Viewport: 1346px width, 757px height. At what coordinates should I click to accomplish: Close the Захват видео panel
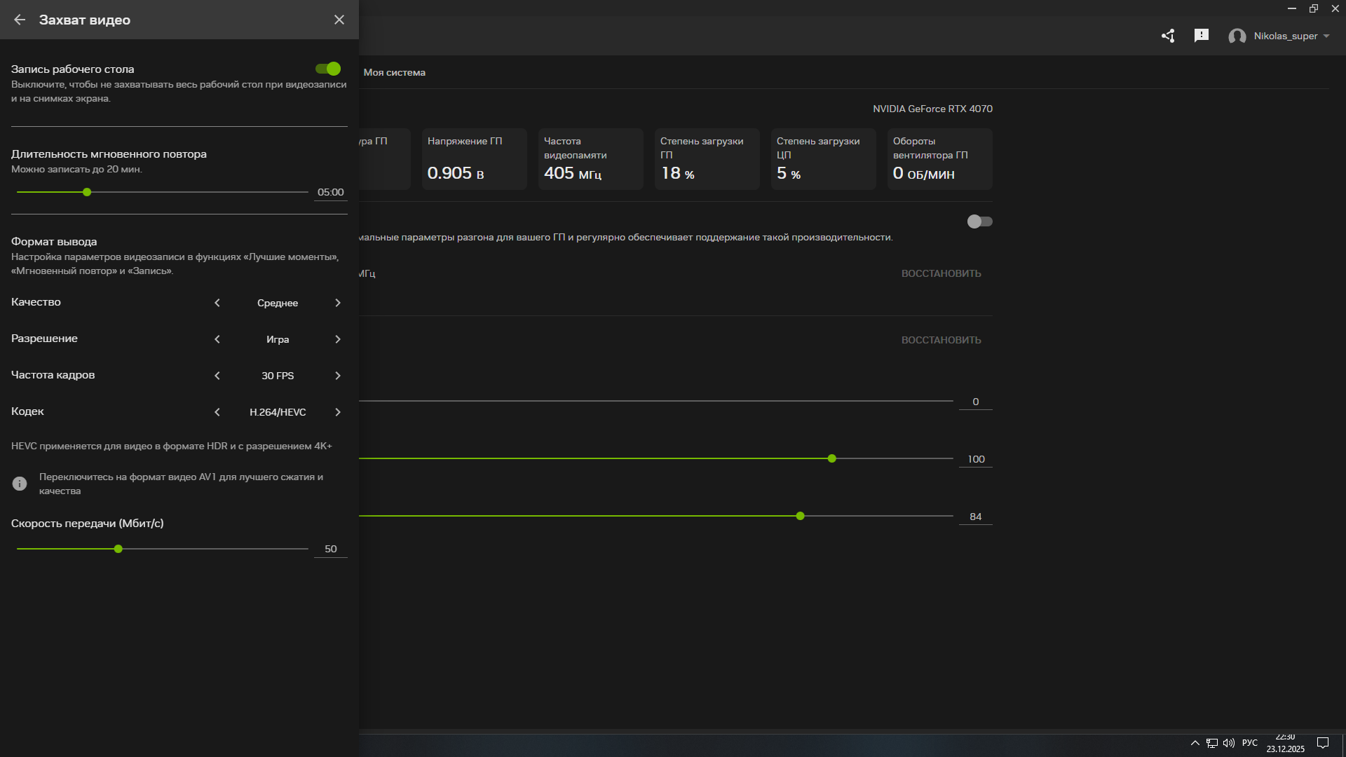click(x=339, y=20)
